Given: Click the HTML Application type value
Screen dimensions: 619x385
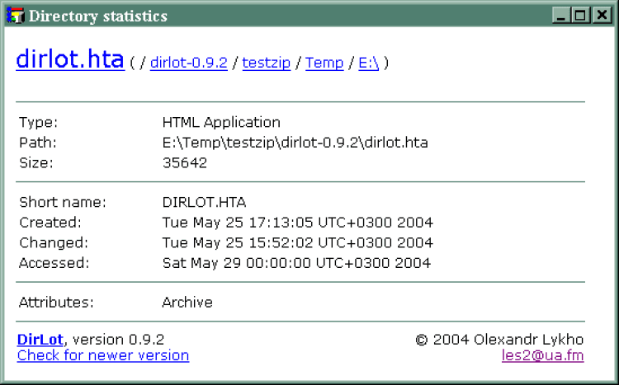Looking at the screenshot, I should tap(221, 122).
